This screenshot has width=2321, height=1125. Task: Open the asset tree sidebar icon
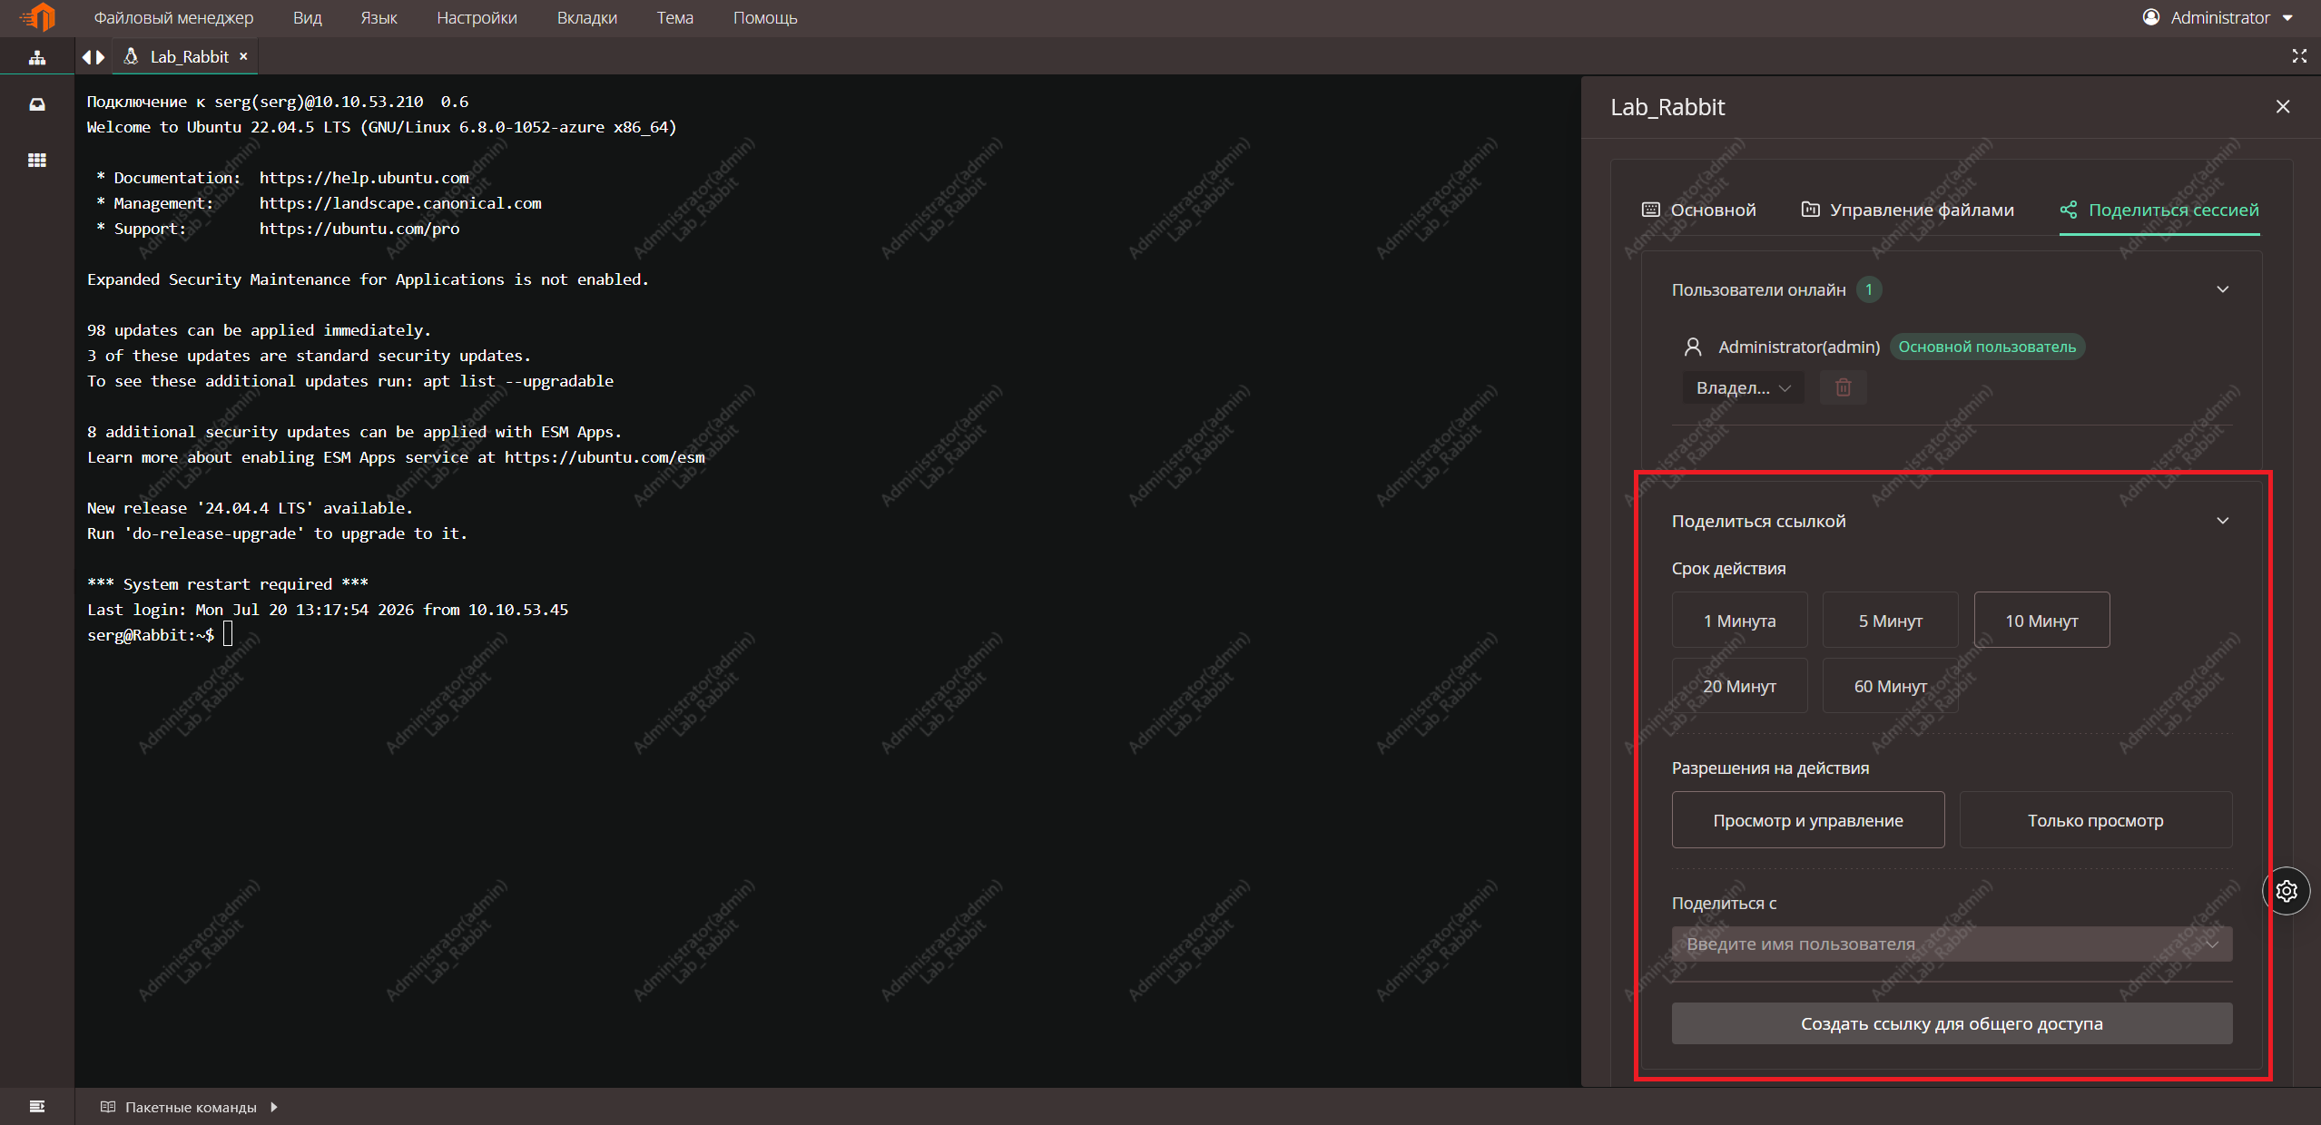tap(37, 57)
